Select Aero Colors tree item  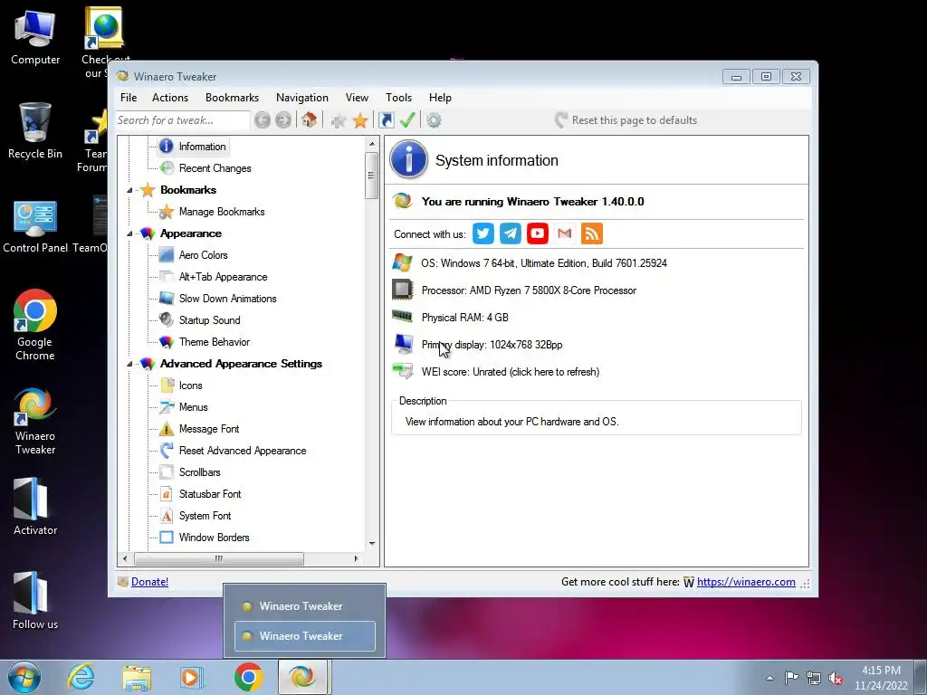tap(203, 255)
